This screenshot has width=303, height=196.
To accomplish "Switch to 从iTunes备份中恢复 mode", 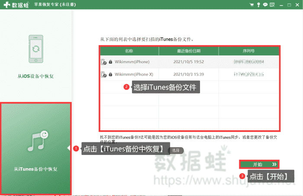I will (36, 148).
